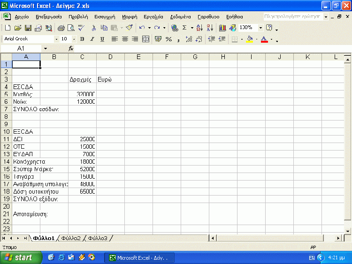This screenshot has width=352, height=264.
Task: Open the Font Color dropdown arrow
Action: coord(271,39)
